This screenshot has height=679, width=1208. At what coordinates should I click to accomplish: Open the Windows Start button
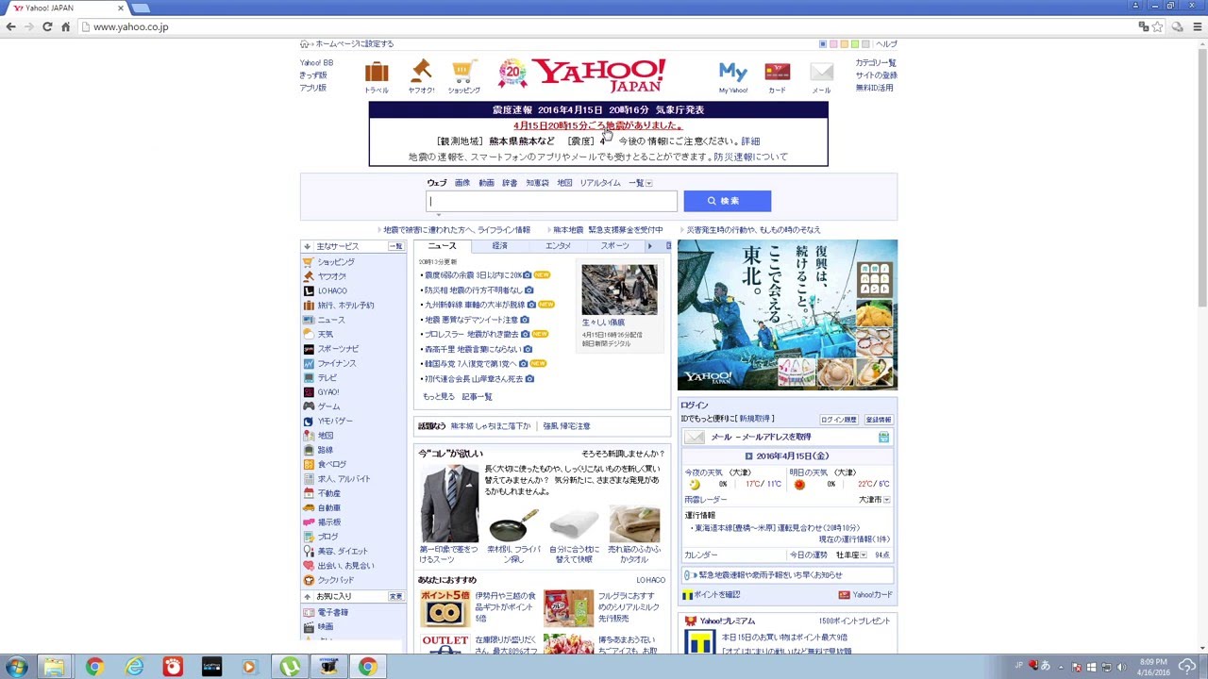click(x=17, y=668)
